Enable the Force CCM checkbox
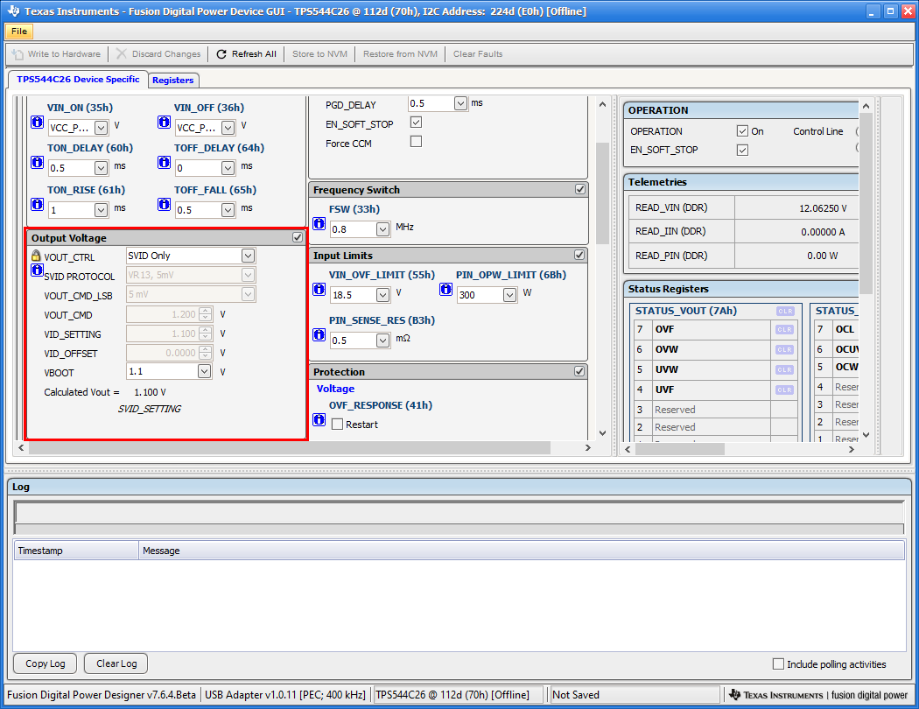 [416, 142]
